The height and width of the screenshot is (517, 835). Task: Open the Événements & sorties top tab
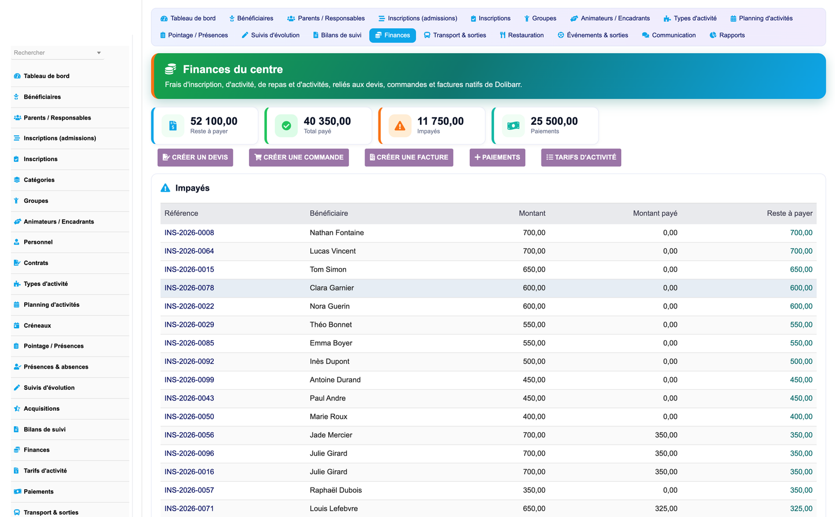593,35
